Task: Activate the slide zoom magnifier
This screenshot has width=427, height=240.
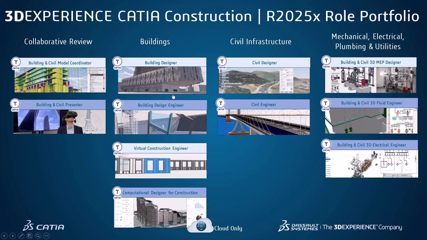Action: click(x=38, y=236)
